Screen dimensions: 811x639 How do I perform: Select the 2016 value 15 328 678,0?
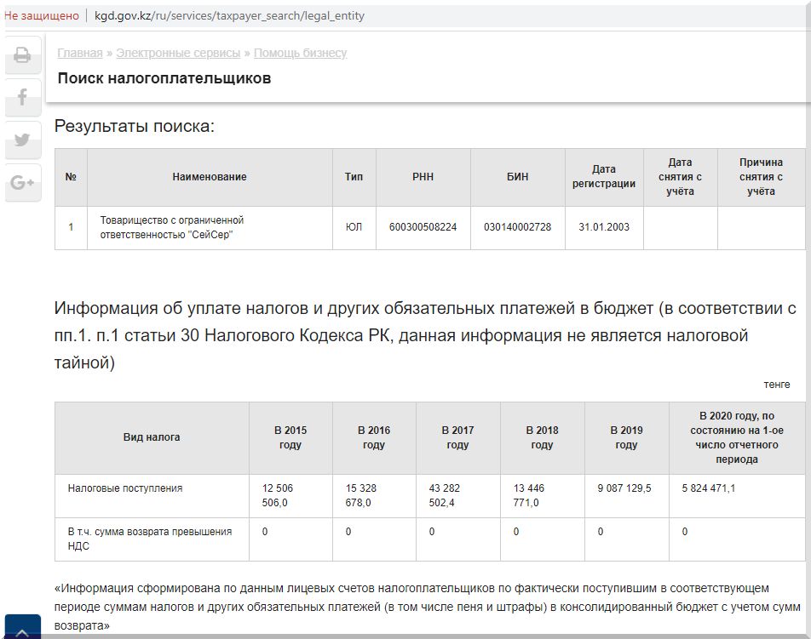tap(361, 496)
